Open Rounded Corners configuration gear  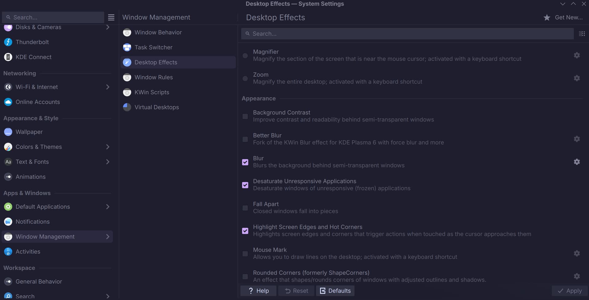click(577, 276)
